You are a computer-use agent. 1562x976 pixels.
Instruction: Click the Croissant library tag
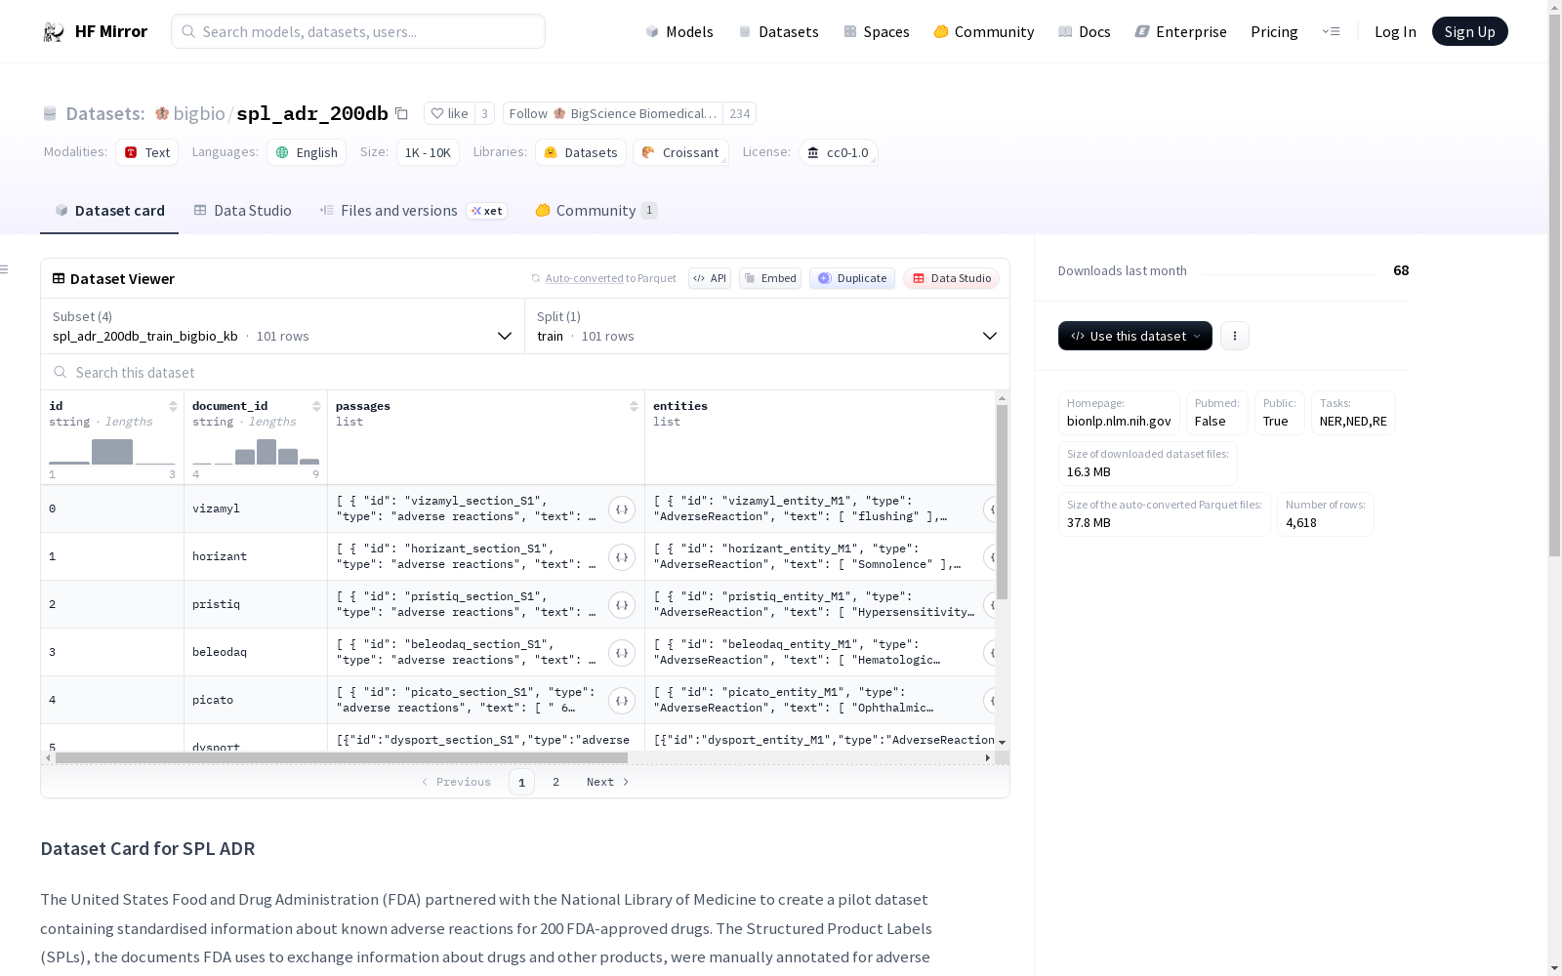[680, 152]
